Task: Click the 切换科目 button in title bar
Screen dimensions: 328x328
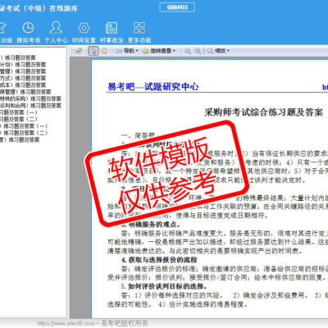Action: [x=177, y=7]
